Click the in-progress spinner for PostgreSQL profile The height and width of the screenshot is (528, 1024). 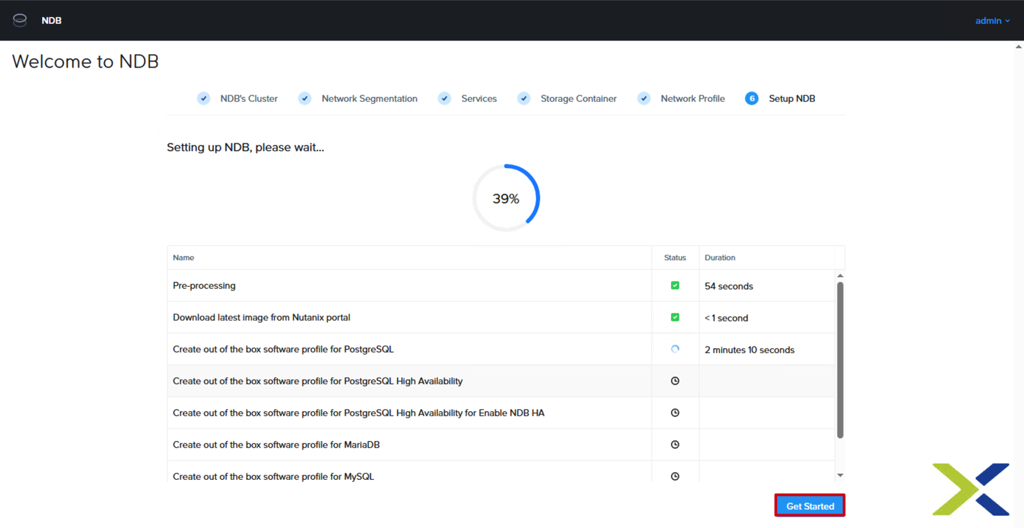tap(675, 349)
